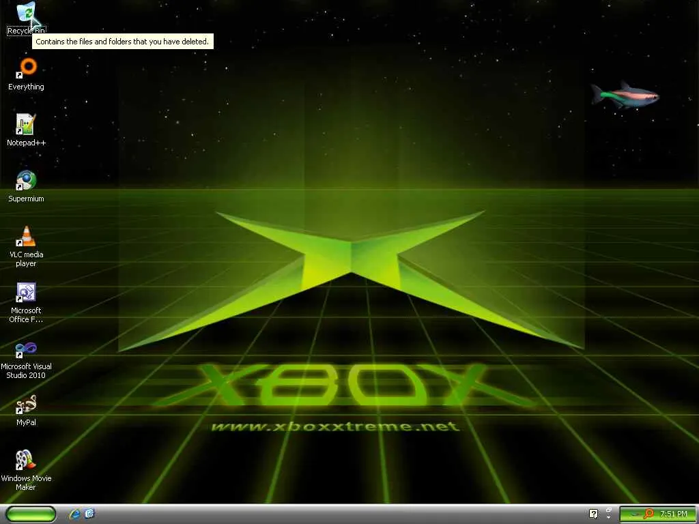Select the Recycle Bin desktop icon
This screenshot has height=524, width=699.
click(26, 18)
